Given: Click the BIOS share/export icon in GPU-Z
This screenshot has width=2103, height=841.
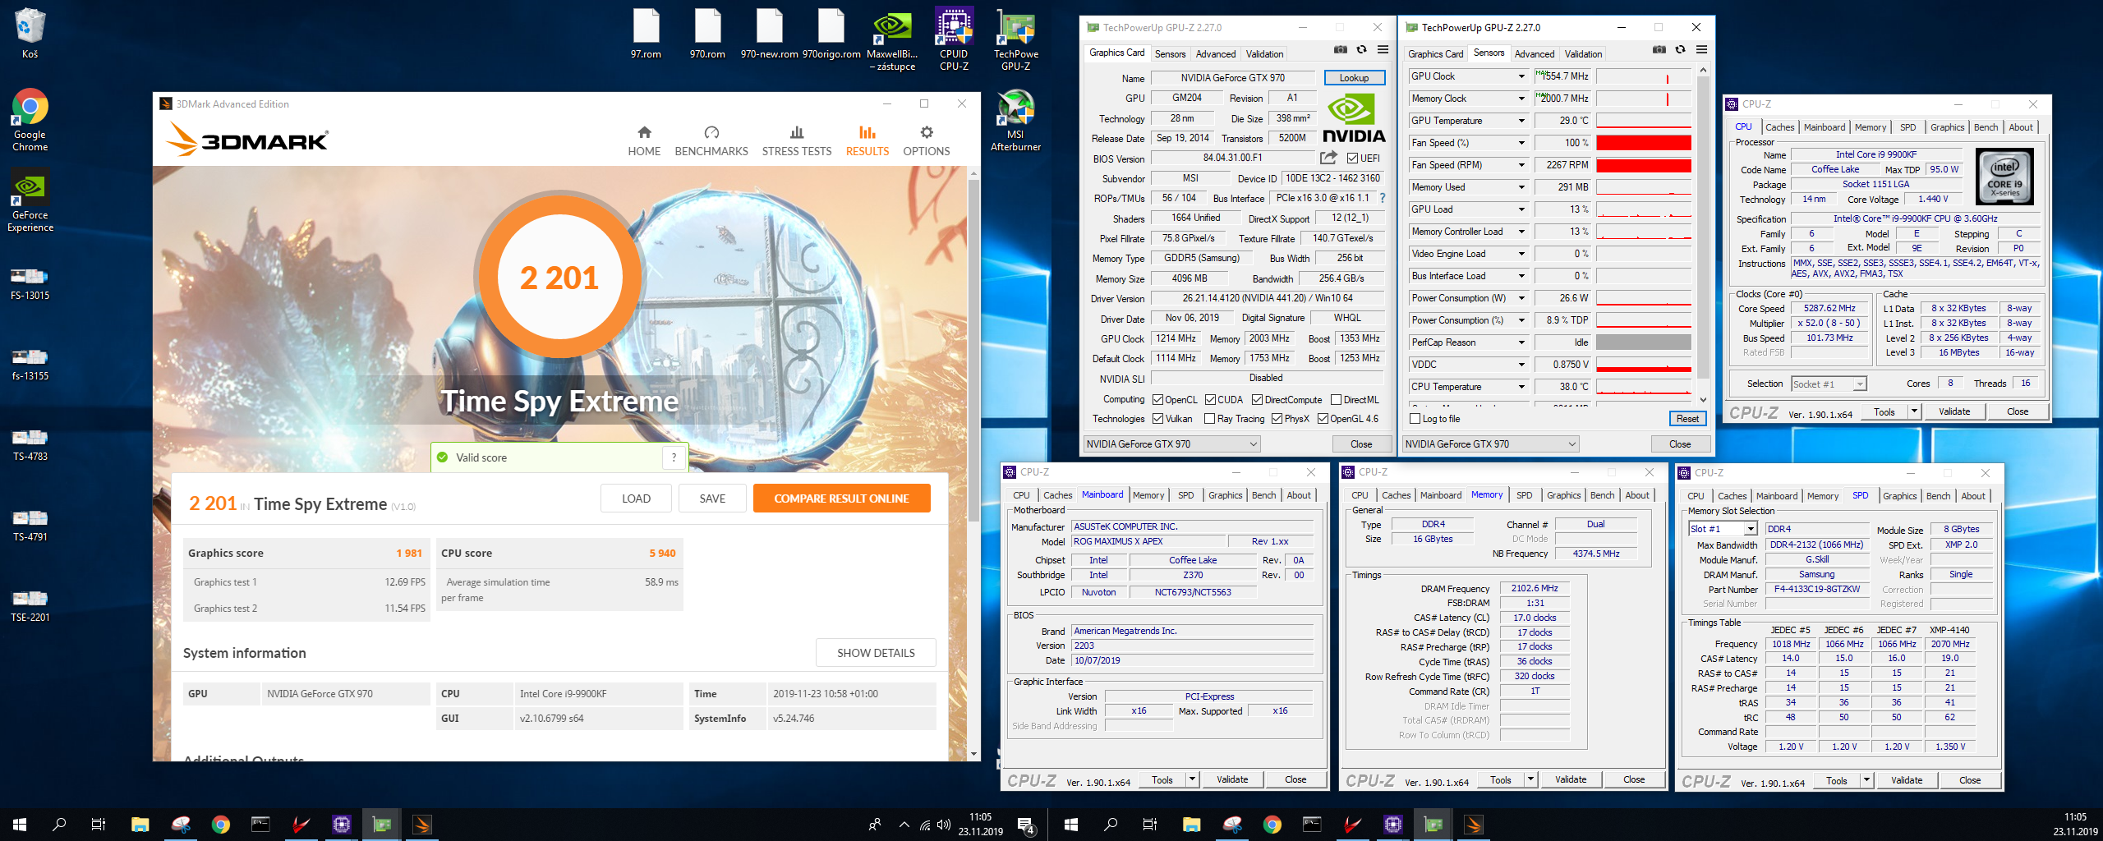Looking at the screenshot, I should tap(1328, 158).
